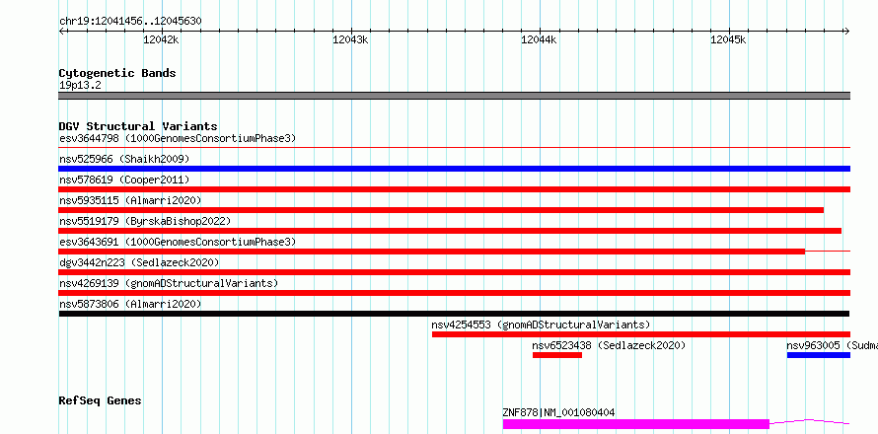Screen dimensions: 878x434
Task: Click nsv525966 (Shaikh2009) label
Action: pyautogui.click(x=124, y=159)
